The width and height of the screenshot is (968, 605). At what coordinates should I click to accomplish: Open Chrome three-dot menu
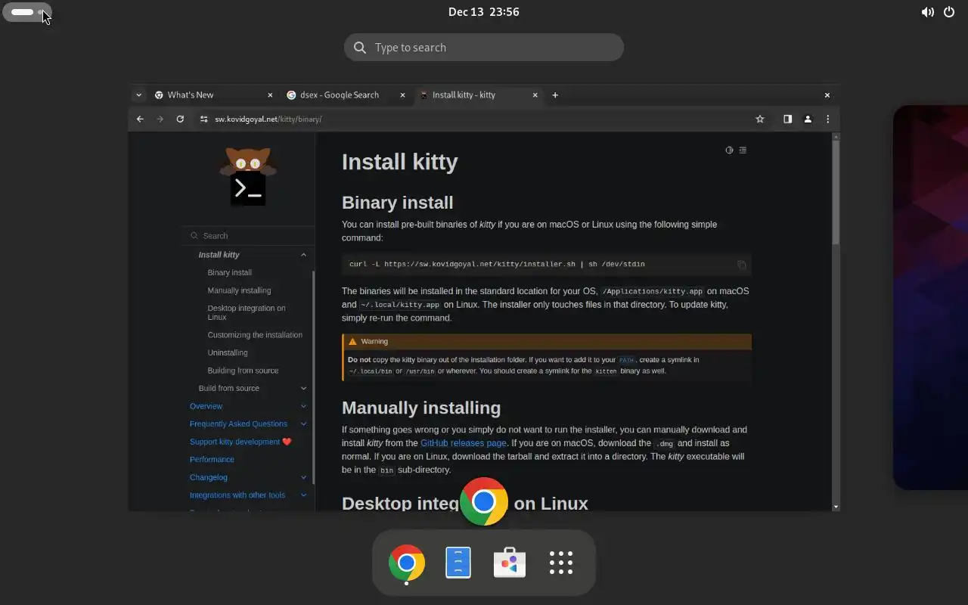828,119
